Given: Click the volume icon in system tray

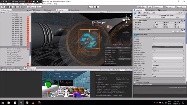Looking at the screenshot, I should point(166,103).
